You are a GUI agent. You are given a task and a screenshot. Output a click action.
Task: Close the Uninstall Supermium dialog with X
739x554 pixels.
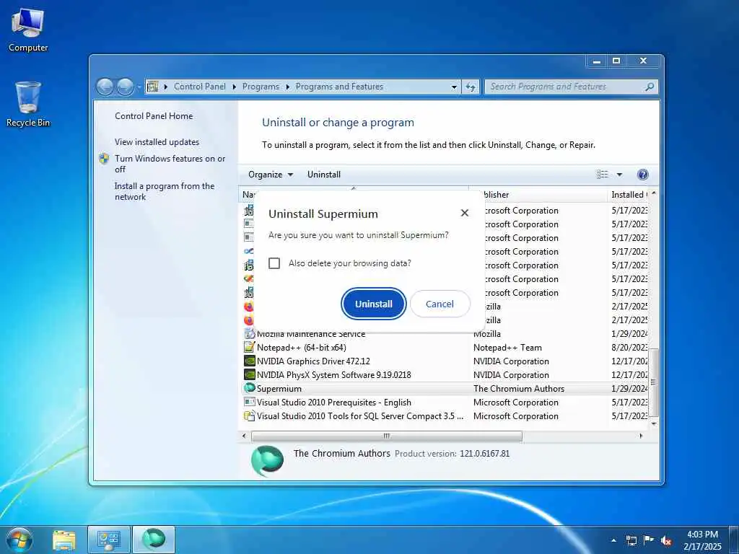(465, 213)
